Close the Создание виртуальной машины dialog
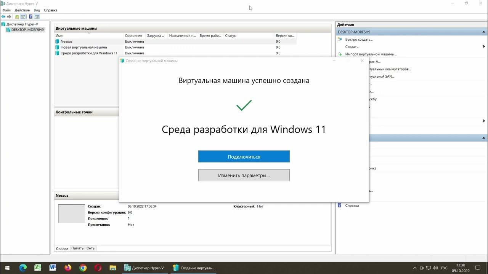 [362, 61]
